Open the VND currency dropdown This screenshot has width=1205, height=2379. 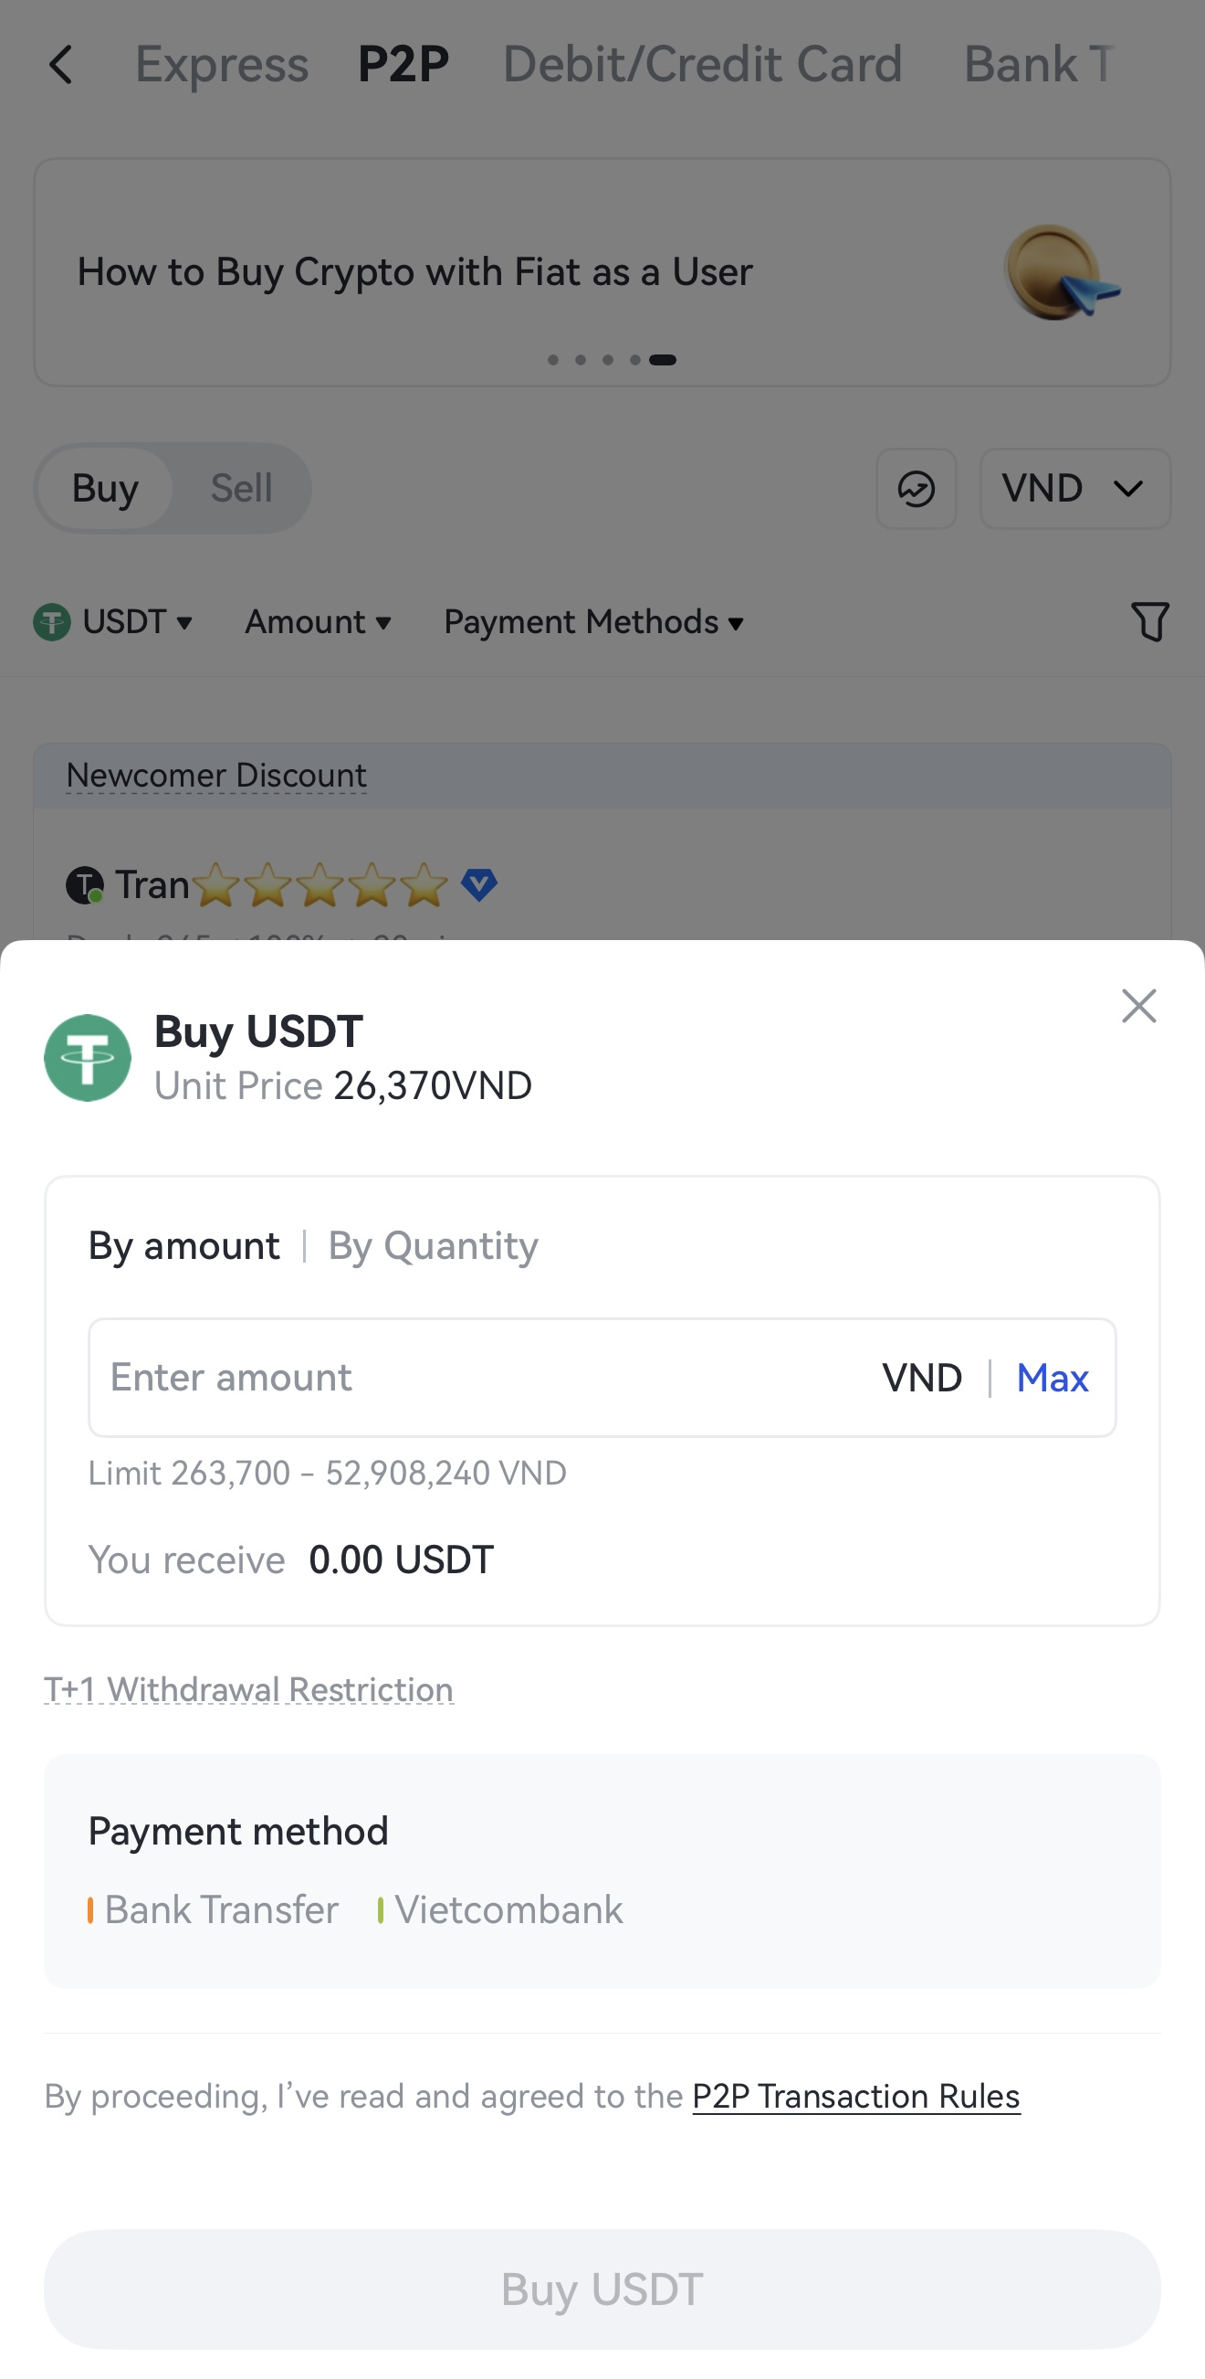[x=1074, y=489]
